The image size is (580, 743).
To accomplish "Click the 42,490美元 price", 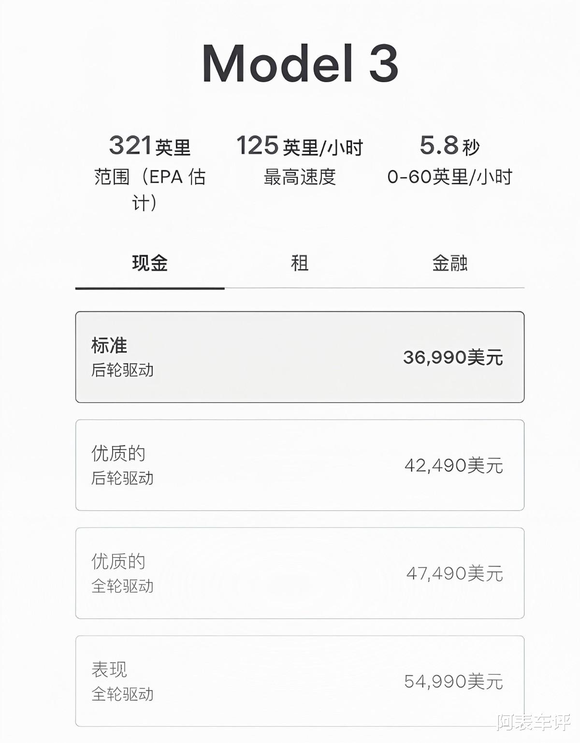I will click(x=453, y=466).
